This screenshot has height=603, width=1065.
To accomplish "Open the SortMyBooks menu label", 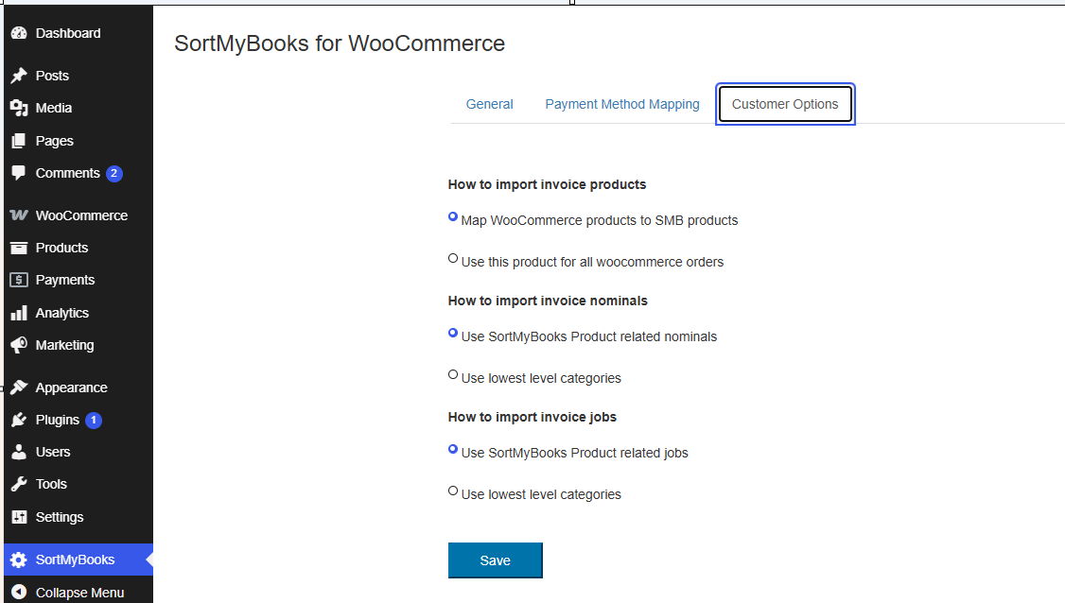I will (76, 560).
